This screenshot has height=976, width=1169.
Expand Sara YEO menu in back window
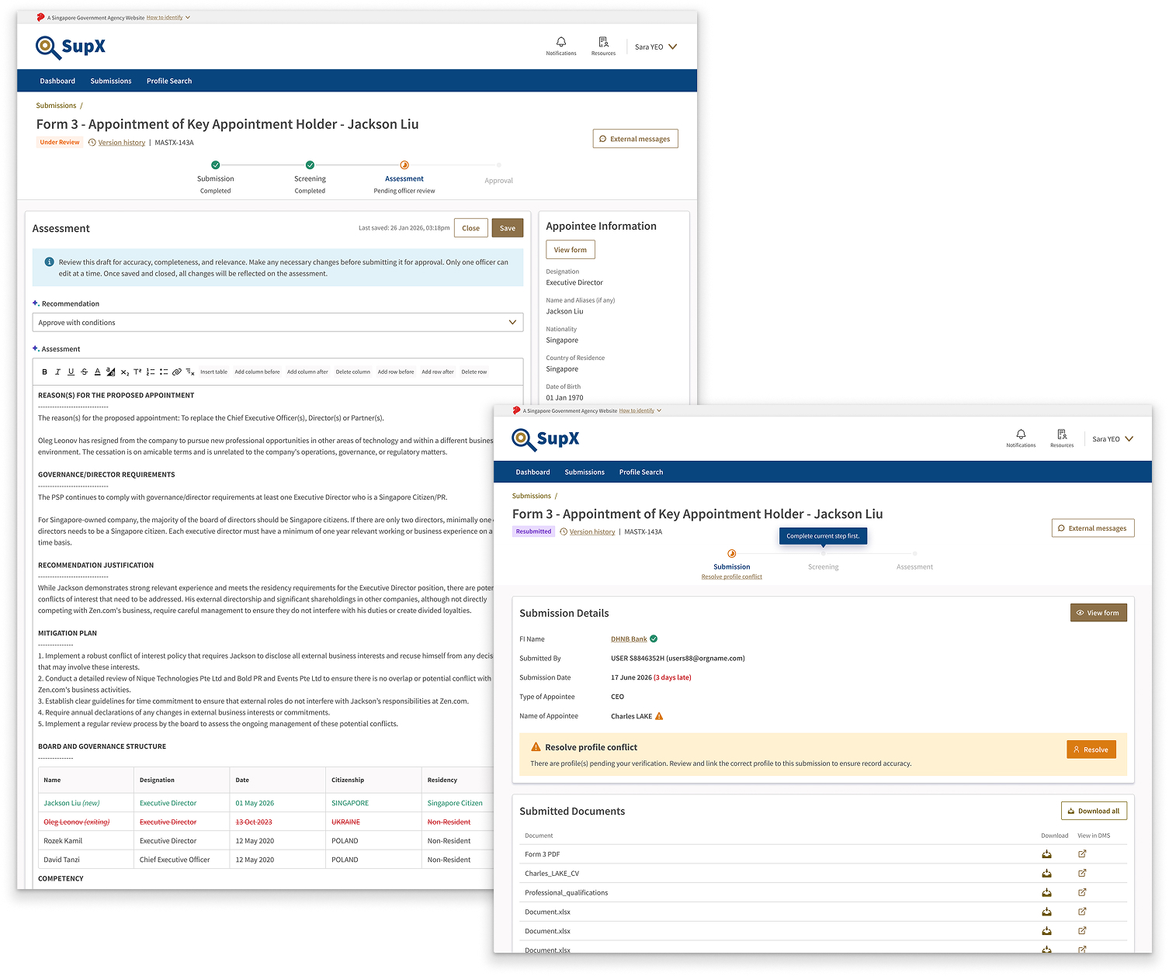pyautogui.click(x=656, y=47)
